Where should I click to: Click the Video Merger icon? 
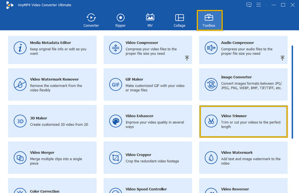(x=20, y=158)
